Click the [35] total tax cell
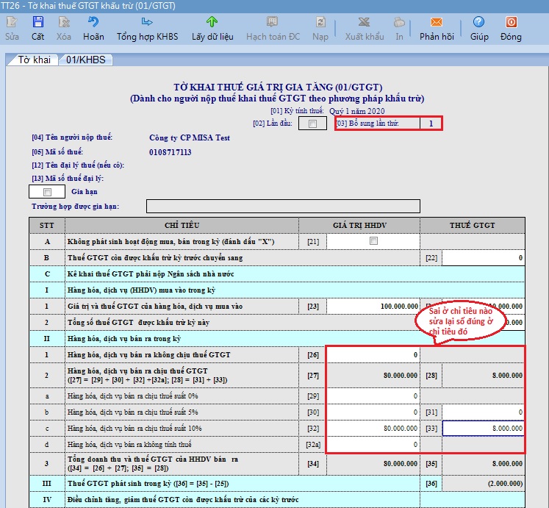549x508 pixels. coord(483,463)
